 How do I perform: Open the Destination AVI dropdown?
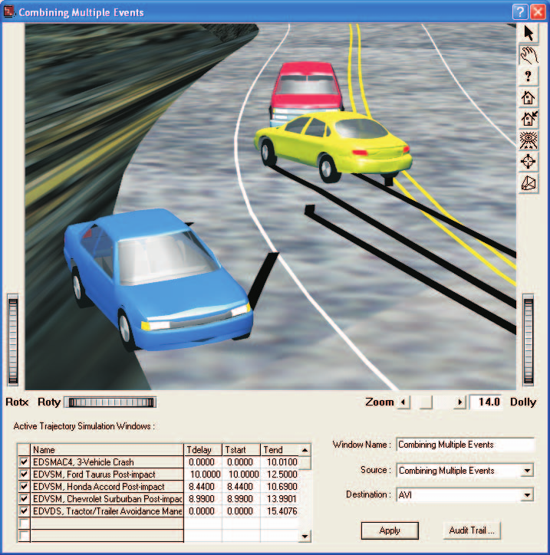point(527,495)
